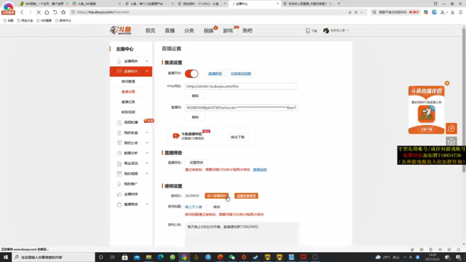Click the orange play button on right float
This screenshot has height=262, width=466.
pyautogui.click(x=451, y=128)
